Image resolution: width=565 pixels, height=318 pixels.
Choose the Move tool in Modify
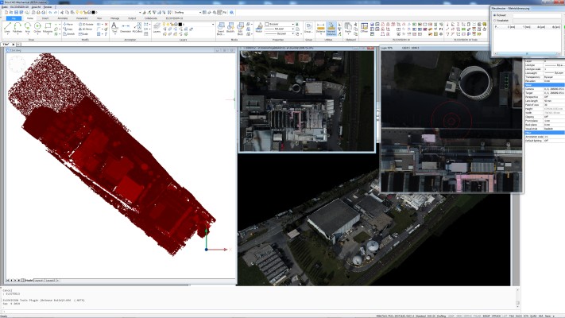(68, 24)
